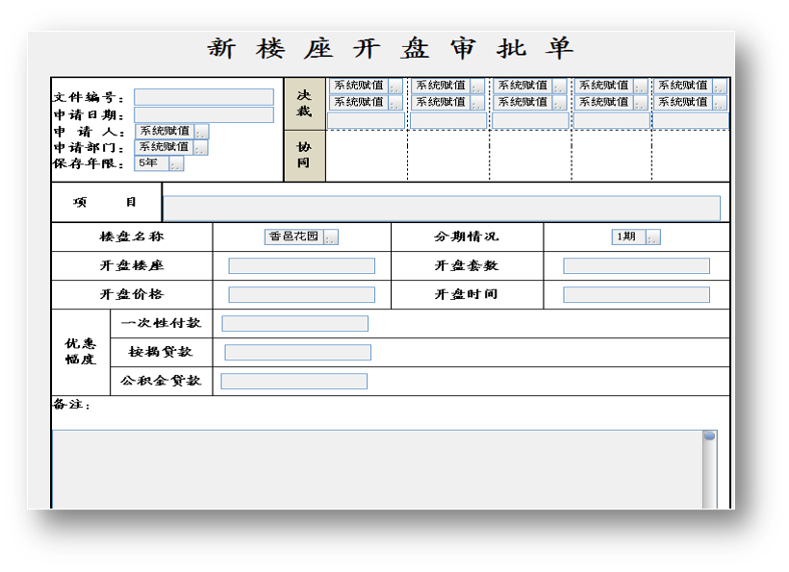Open fifth 决裁 column second-row value picker
Image resolution: width=789 pixels, height=572 pixels.
point(721,101)
